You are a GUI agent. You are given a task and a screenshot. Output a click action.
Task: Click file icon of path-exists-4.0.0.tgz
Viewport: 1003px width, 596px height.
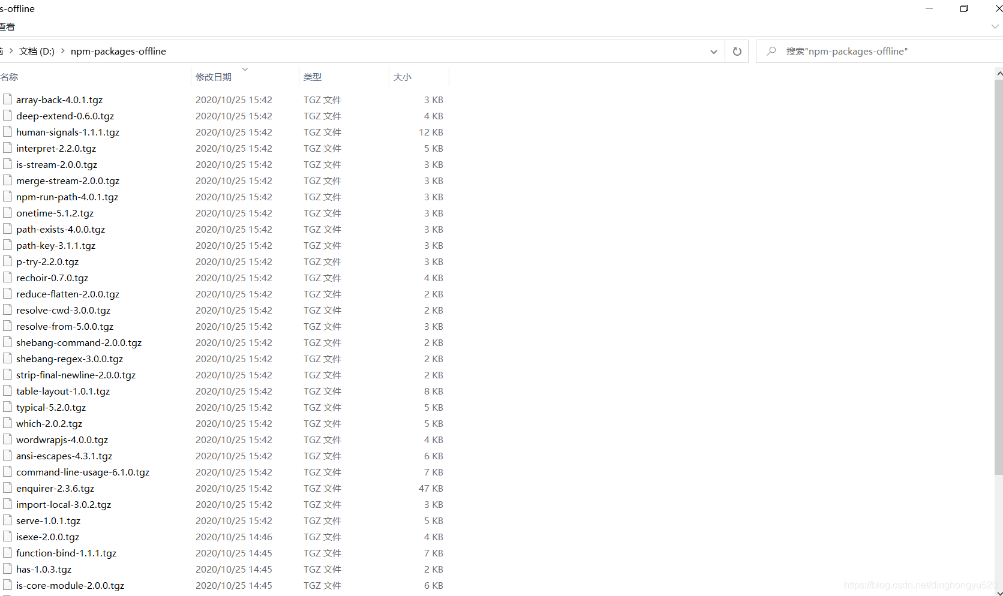point(7,228)
